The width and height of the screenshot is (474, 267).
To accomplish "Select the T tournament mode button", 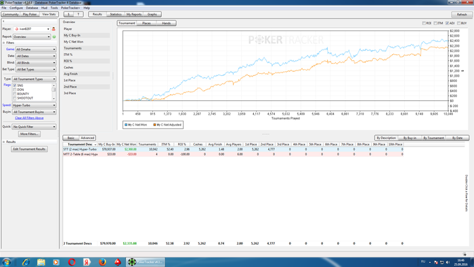I will tap(79, 14).
